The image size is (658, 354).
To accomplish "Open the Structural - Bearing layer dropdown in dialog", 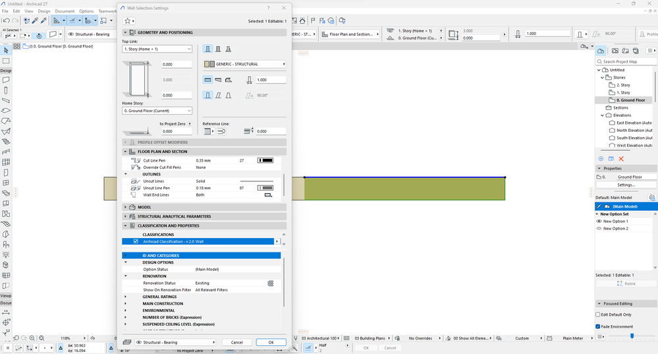I will coord(175,342).
